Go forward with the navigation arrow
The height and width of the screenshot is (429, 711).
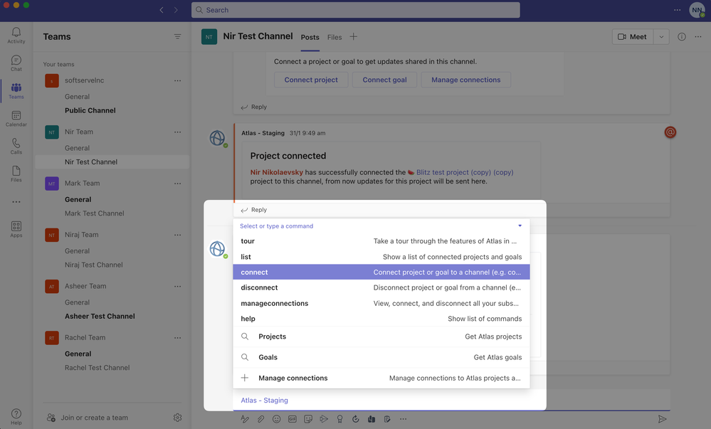coord(176,10)
